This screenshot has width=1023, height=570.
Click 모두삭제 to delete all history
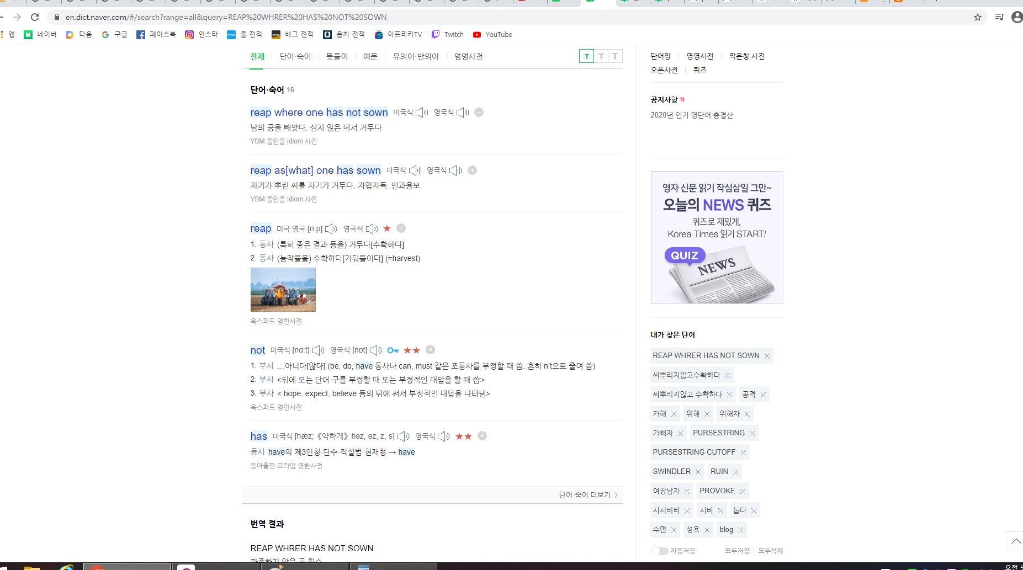pos(771,551)
